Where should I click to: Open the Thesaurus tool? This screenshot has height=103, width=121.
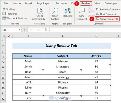(10, 14)
